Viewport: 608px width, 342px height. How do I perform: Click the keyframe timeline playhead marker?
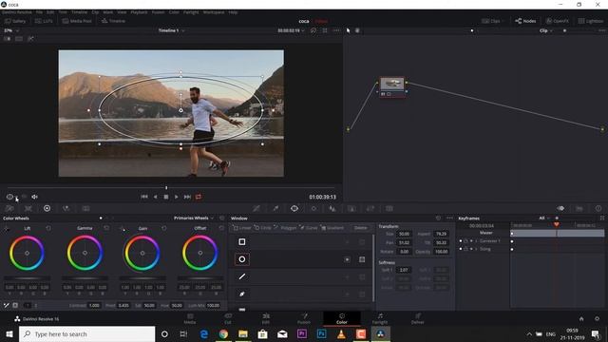click(557, 224)
